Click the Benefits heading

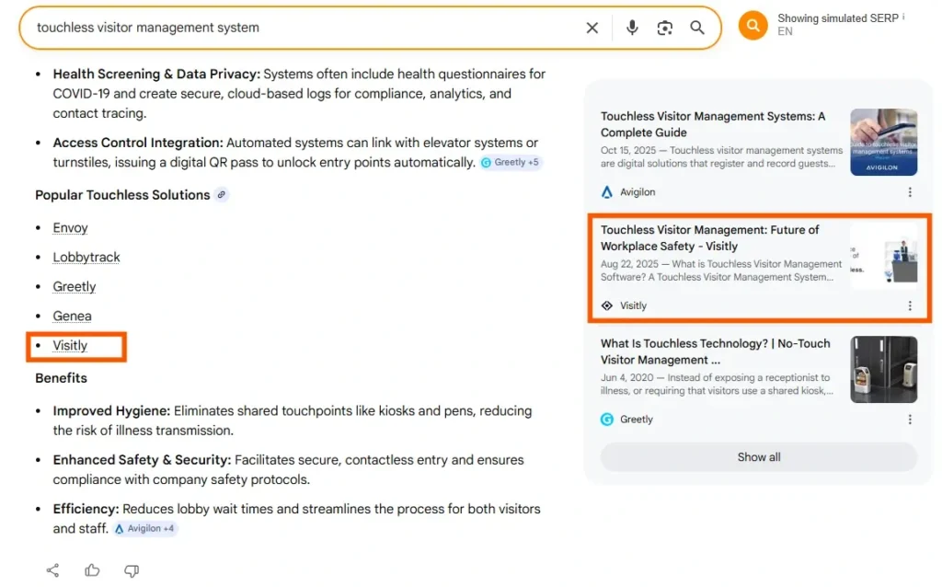click(61, 378)
